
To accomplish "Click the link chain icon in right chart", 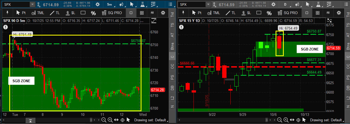I will coord(215,4).
